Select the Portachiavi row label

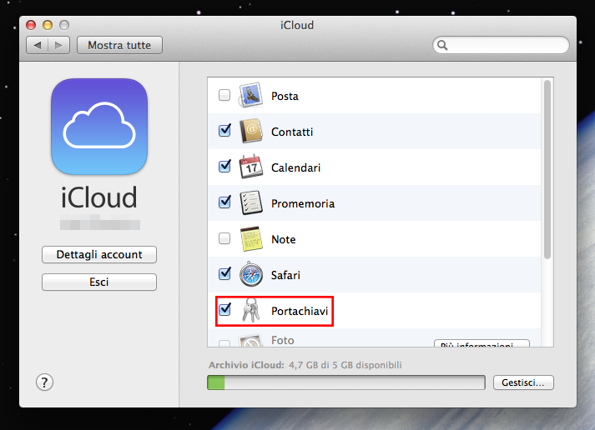pos(300,311)
